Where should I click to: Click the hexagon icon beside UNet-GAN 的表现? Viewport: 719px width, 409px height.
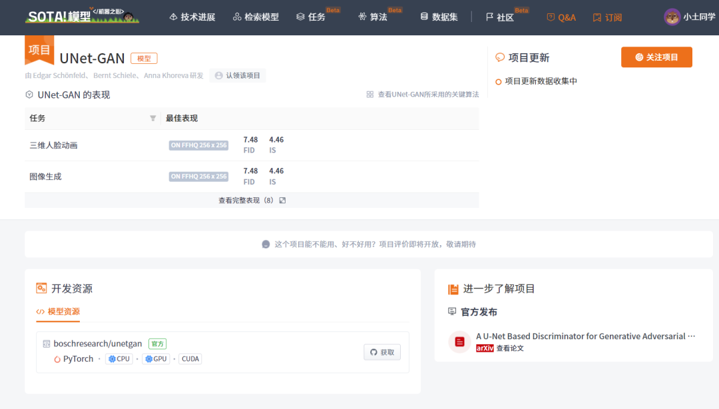tap(29, 95)
